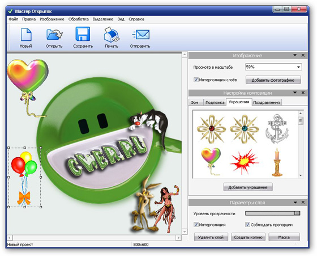Open the Файл menu
This screenshot has height=256, width=317.
click(14, 19)
